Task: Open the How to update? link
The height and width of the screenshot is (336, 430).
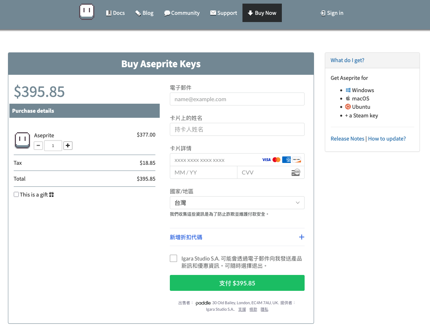Action: pos(387,138)
